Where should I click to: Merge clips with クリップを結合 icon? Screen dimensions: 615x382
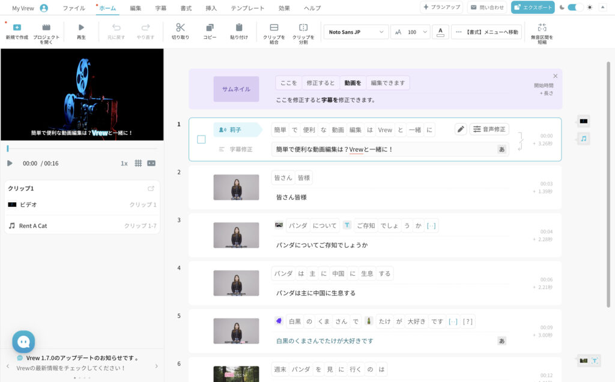click(274, 28)
